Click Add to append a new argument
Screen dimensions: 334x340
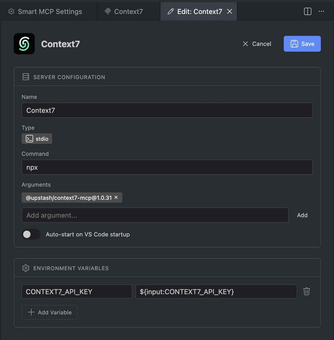tap(302, 215)
